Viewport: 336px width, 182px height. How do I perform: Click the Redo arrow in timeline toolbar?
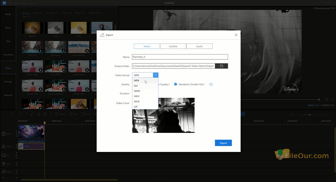click(x=20, y=114)
